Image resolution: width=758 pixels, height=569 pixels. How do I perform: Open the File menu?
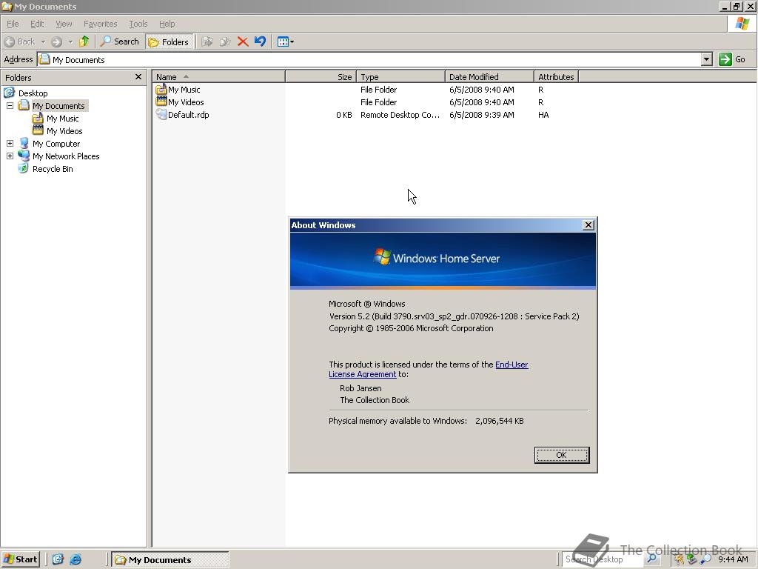pyautogui.click(x=13, y=24)
